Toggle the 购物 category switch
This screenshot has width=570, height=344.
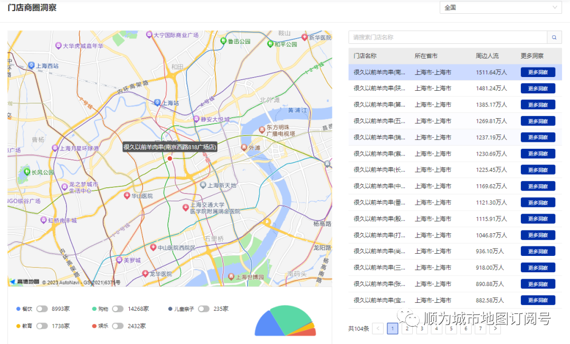pyautogui.click(x=118, y=309)
